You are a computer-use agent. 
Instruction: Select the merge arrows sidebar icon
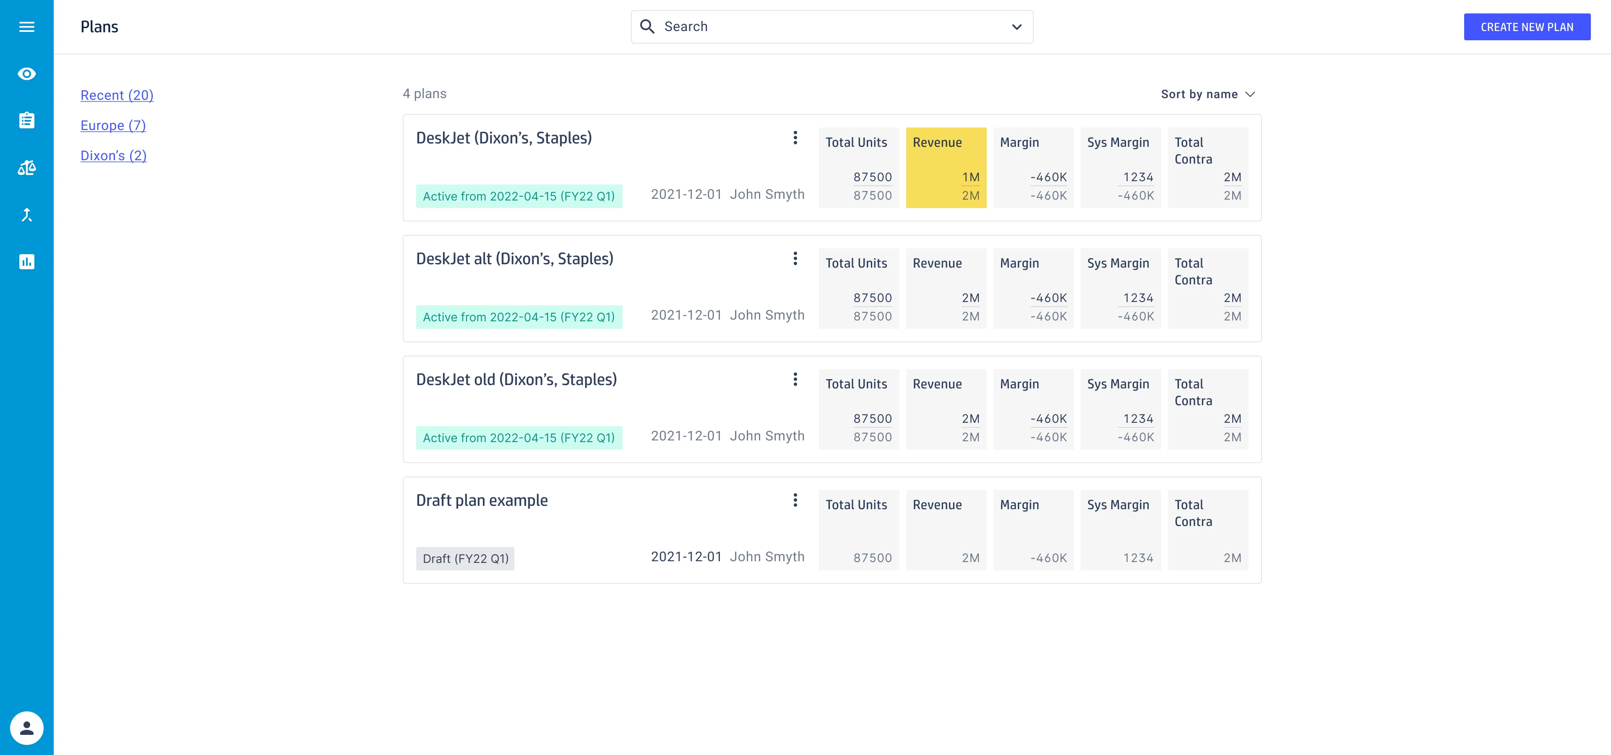(26, 214)
